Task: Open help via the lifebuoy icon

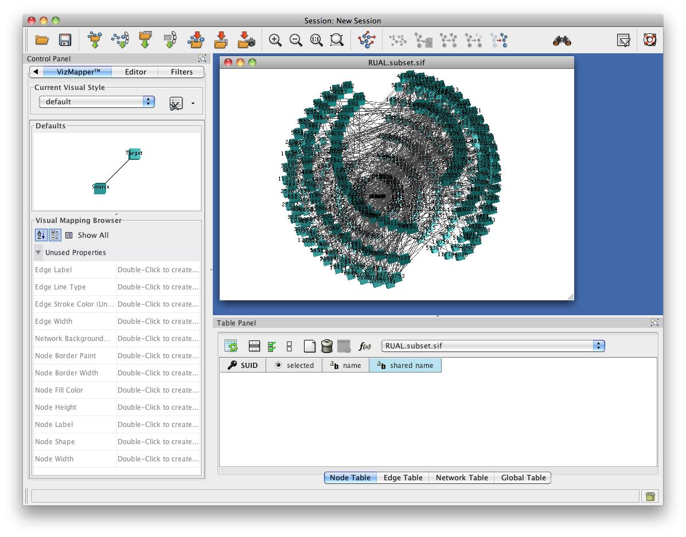Action: tap(649, 40)
